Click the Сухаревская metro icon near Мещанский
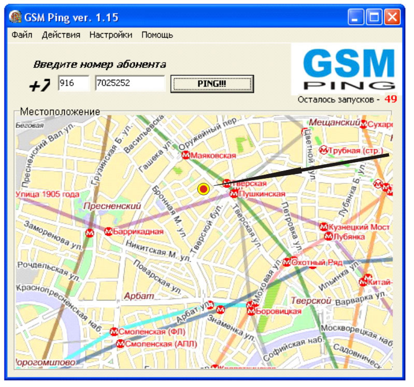The height and width of the screenshot is (387, 414). [x=364, y=124]
